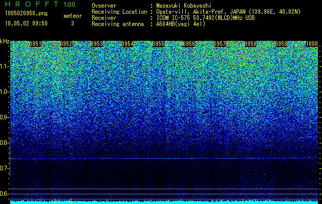Click the Receiver field label
Viewport: 322px width, 204px height.
[104, 18]
